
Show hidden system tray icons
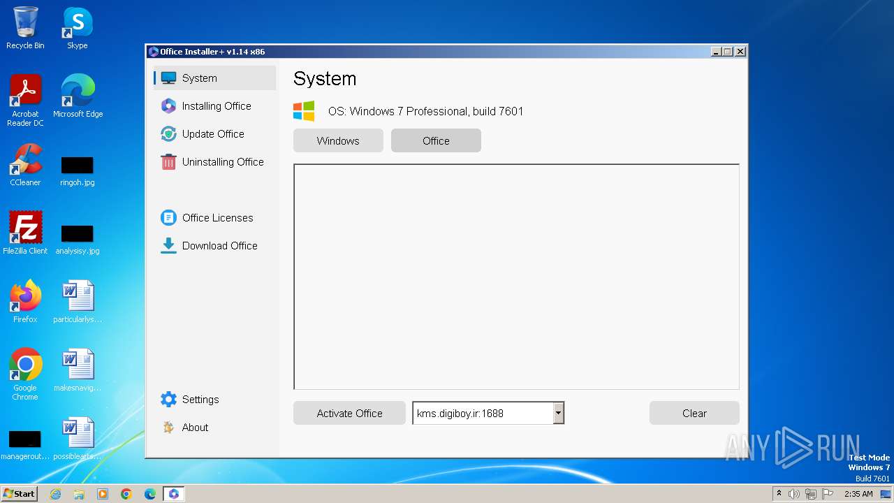(779, 494)
